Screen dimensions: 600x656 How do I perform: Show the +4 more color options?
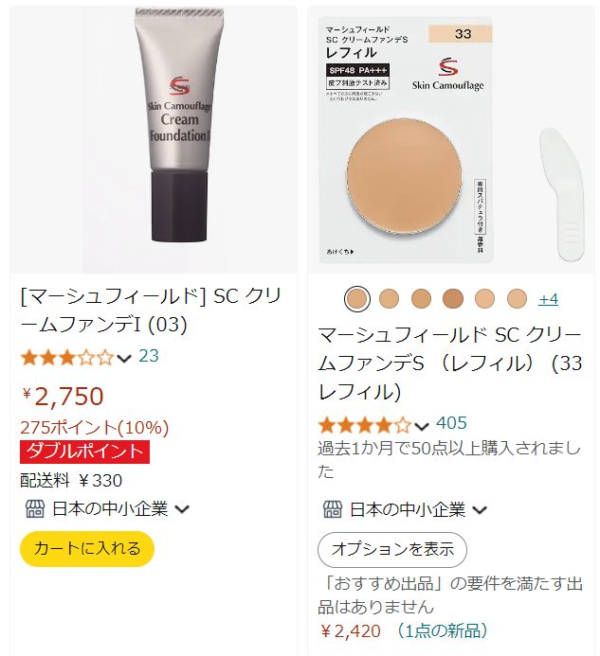pos(549,299)
